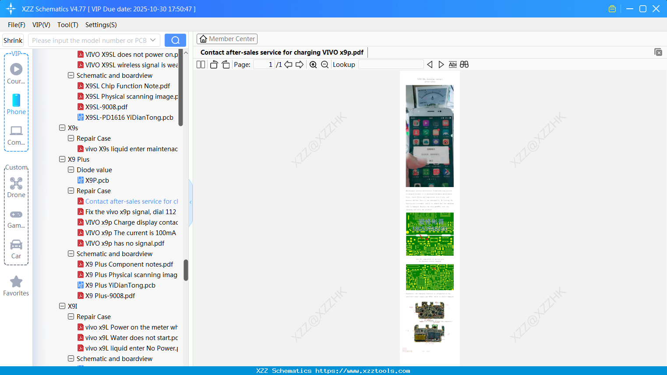
Task: Collapse the X9 Plus tree node
Action: point(62,160)
